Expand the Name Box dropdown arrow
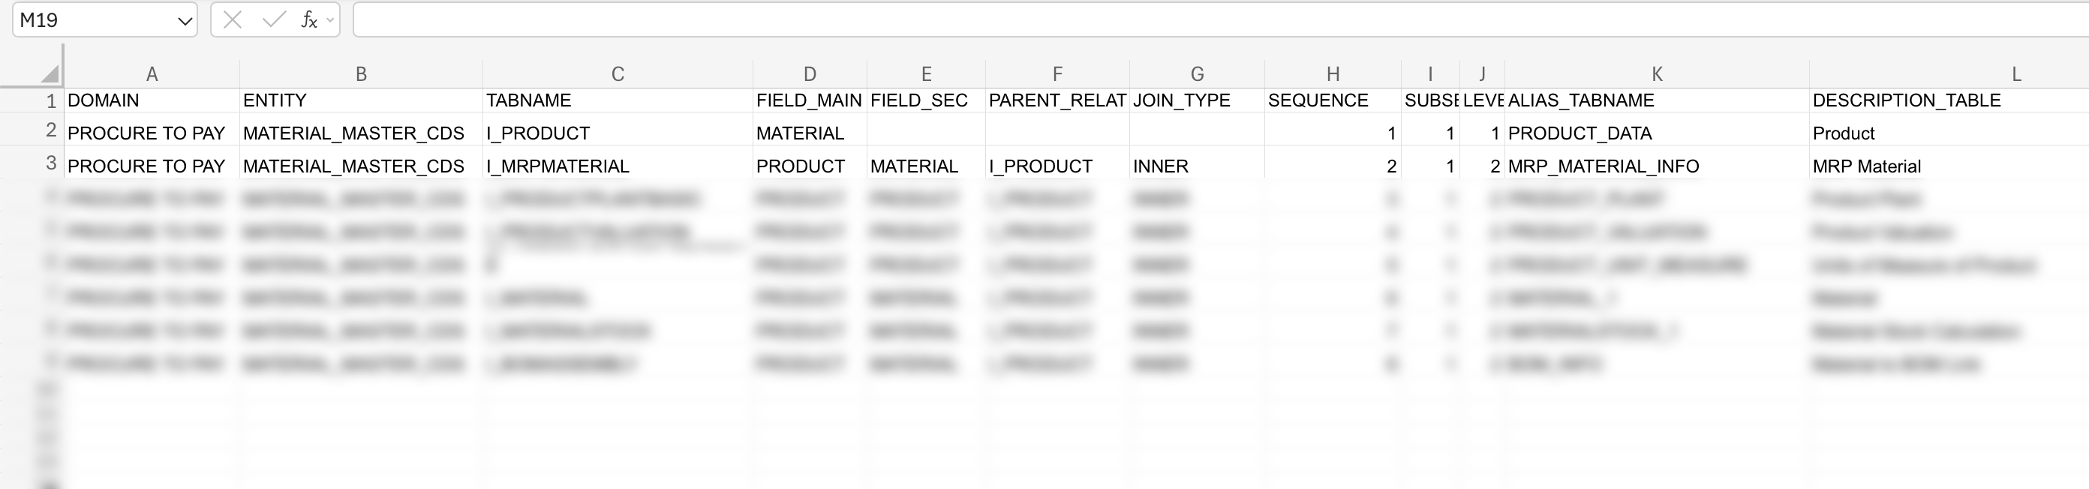Viewport: 2089px width, 489px height. click(185, 21)
